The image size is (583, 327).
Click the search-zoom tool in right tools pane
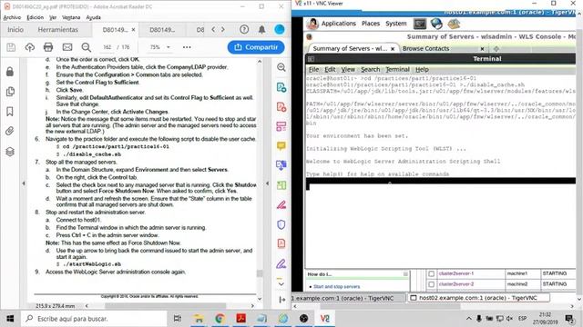point(281,67)
